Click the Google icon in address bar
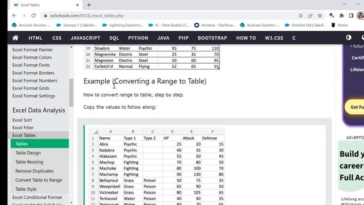The width and height of the screenshot is (364, 205). click(301, 15)
